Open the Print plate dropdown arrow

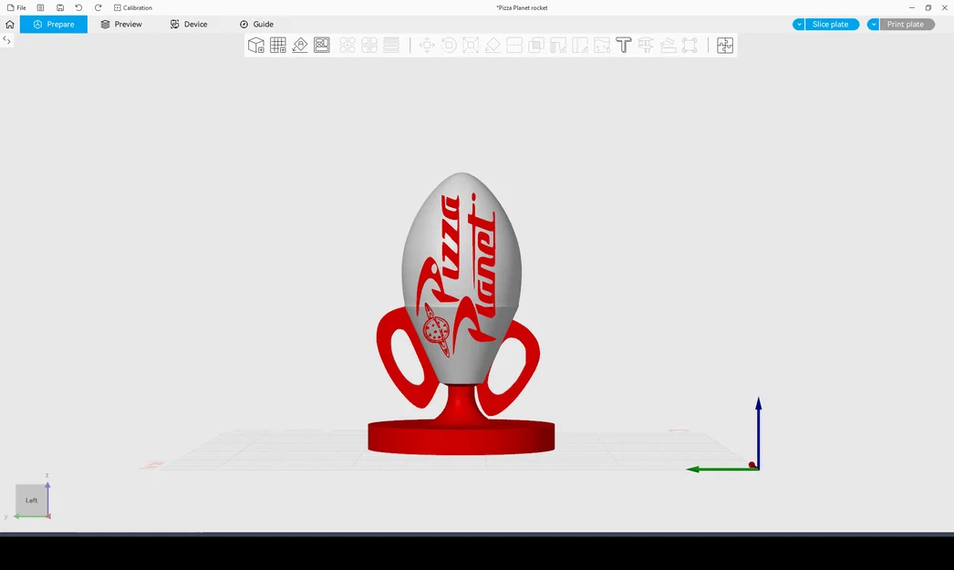(x=873, y=25)
